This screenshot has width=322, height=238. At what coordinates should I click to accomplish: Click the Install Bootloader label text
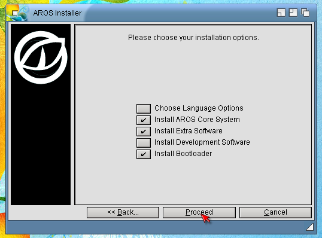coord(183,154)
